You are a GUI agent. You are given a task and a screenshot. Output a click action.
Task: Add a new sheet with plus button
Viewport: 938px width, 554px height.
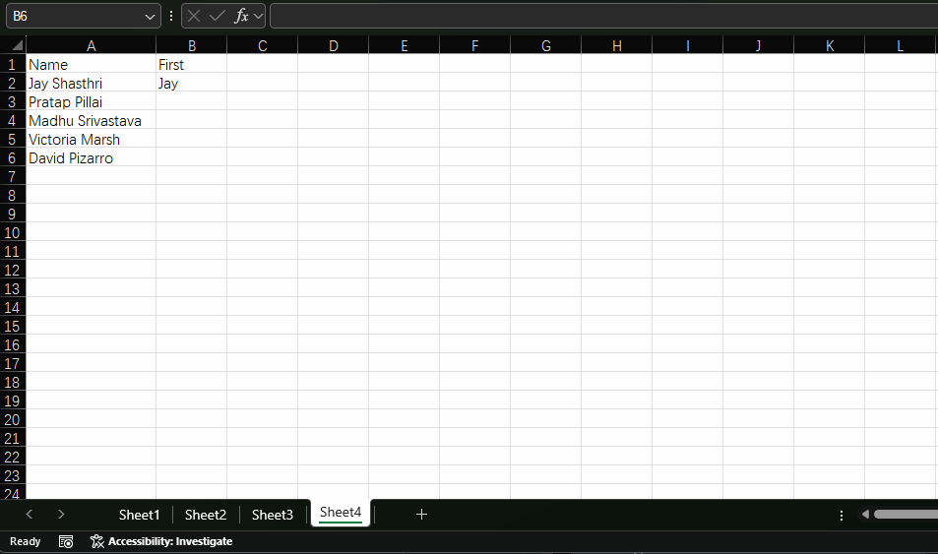(421, 514)
